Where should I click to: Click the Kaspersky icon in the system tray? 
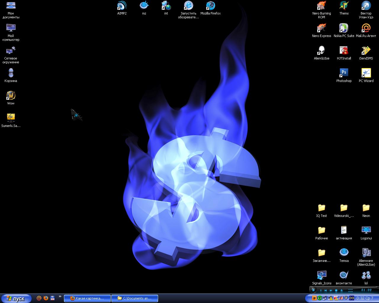point(336,298)
